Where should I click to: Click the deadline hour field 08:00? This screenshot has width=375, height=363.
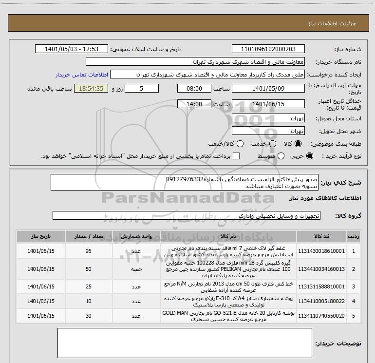pyautogui.click(x=194, y=88)
